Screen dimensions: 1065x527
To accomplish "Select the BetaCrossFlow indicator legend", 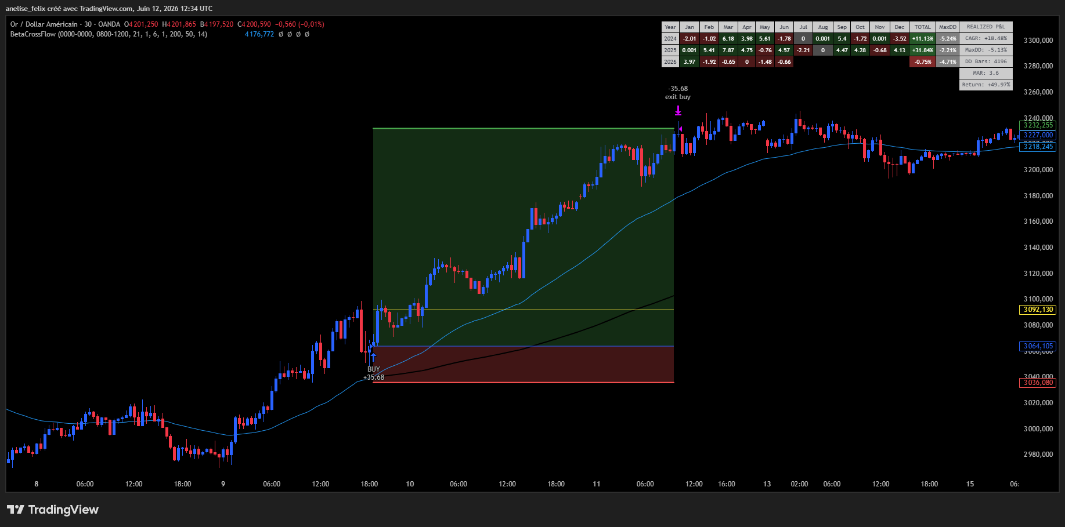I will 109,34.
